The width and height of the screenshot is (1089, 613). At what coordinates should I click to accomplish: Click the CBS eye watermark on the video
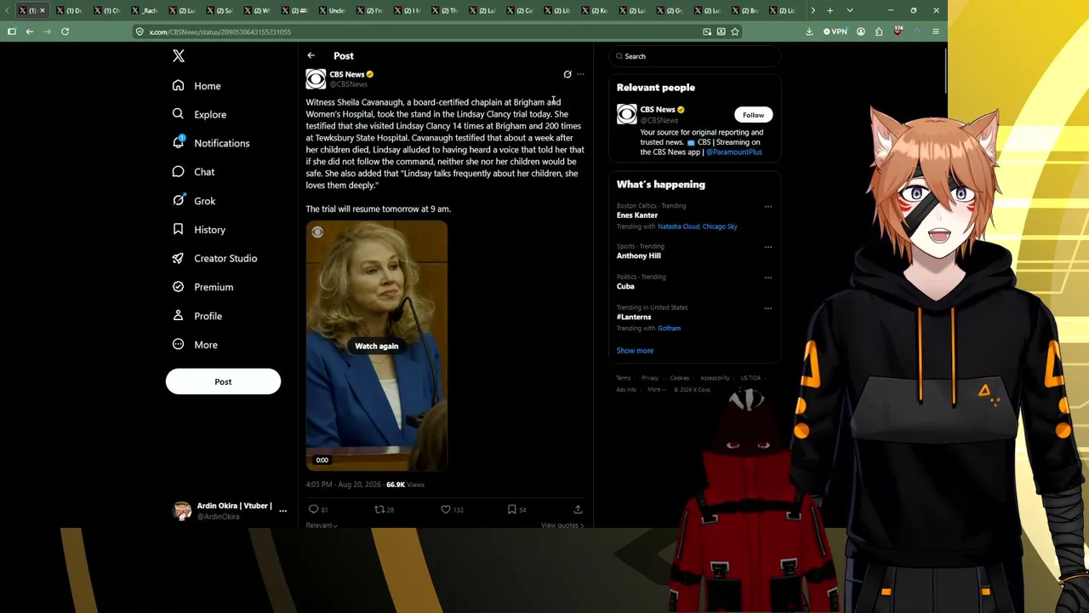pyautogui.click(x=317, y=232)
